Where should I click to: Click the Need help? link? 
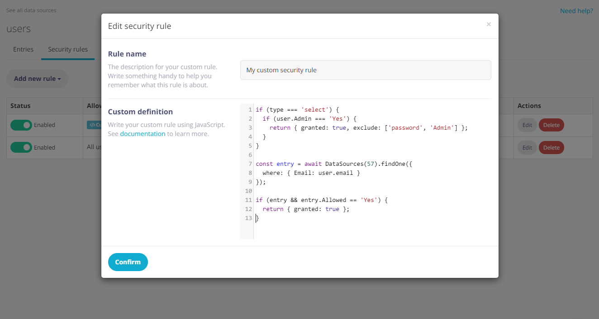pos(576,11)
